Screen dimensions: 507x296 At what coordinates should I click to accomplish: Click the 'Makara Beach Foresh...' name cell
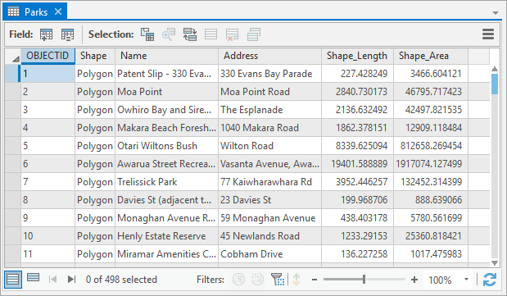click(166, 128)
